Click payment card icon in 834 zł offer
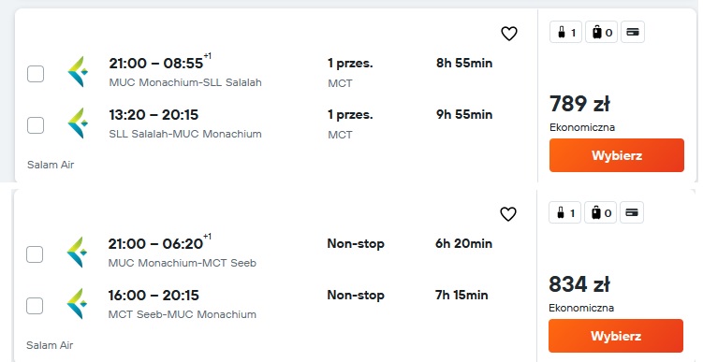This screenshot has height=362, width=703. (x=632, y=213)
